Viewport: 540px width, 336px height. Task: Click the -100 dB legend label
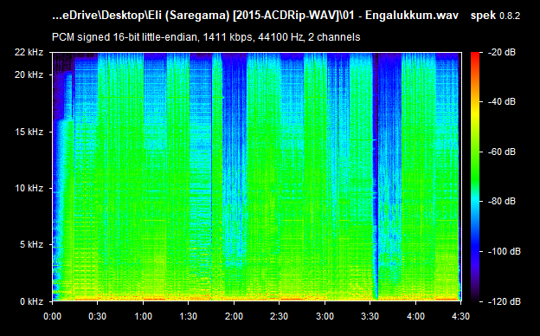coord(505,251)
